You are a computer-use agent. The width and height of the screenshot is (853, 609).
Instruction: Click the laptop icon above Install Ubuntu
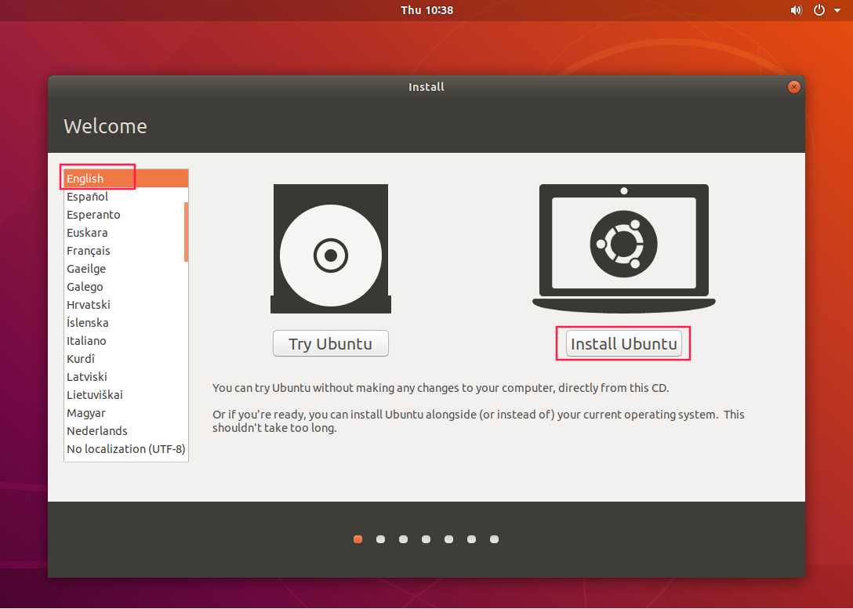coord(623,248)
